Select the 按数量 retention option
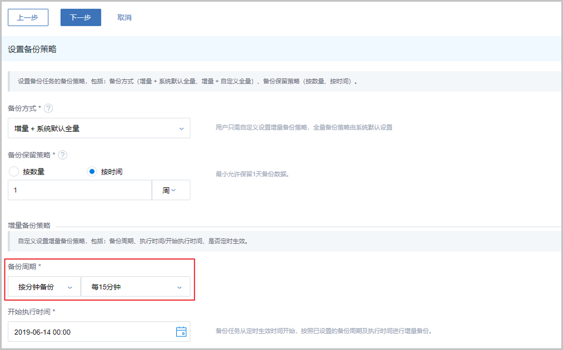The image size is (563, 350). click(x=15, y=172)
